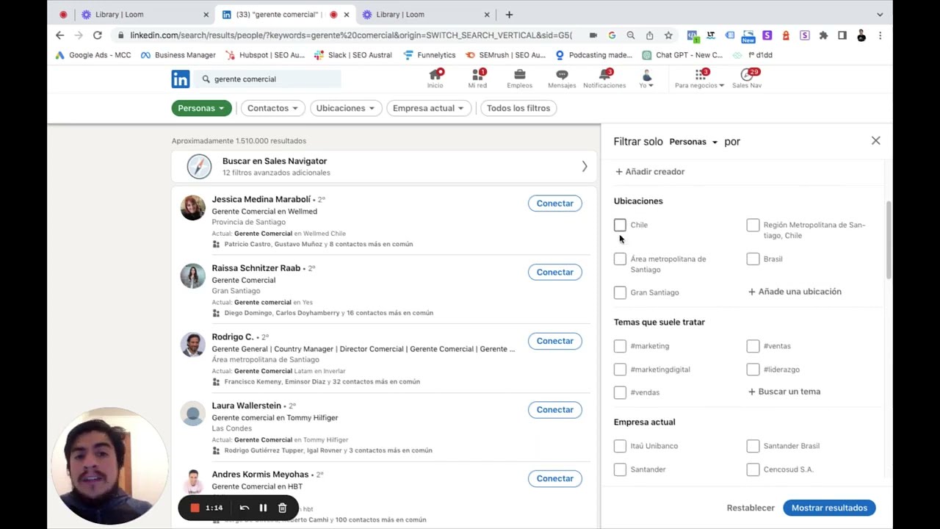
Task: Open Hubspot SEO bookmark
Action: [265, 55]
